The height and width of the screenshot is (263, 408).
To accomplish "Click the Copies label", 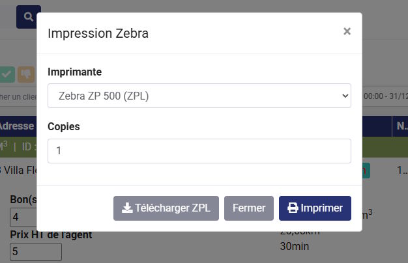I will pos(64,126).
